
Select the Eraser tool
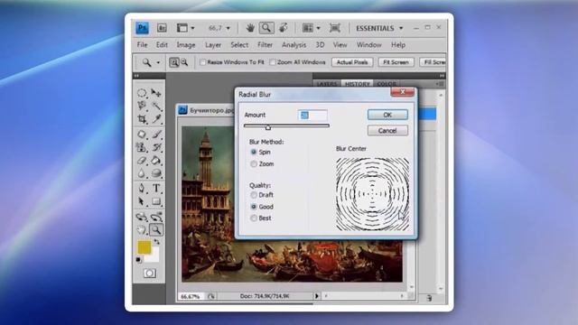[142, 161]
